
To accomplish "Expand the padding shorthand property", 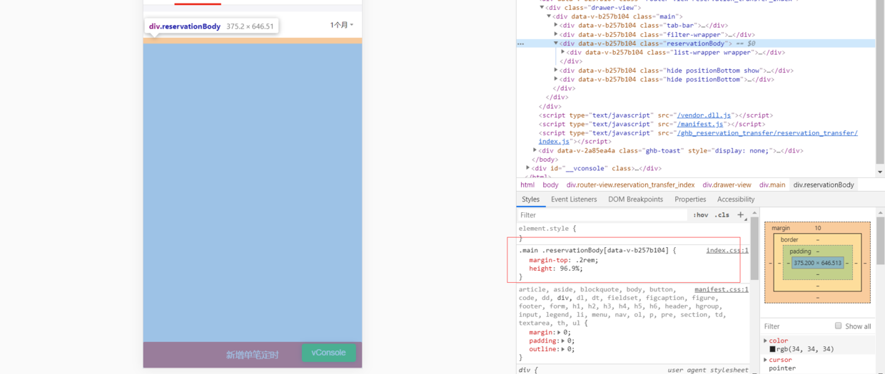I will coord(562,341).
